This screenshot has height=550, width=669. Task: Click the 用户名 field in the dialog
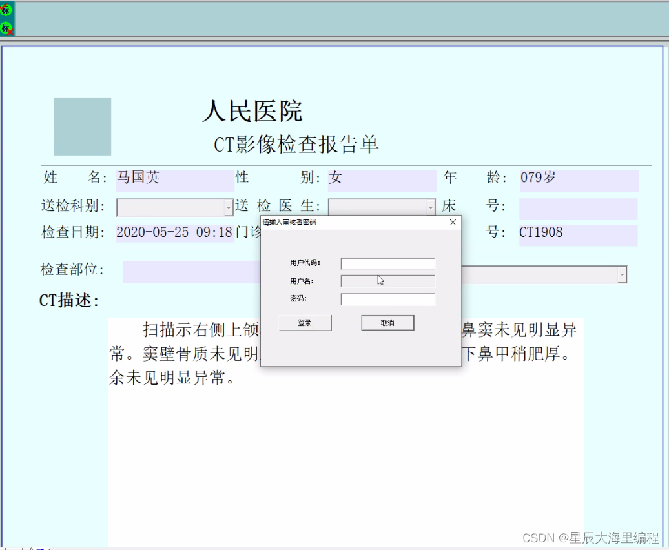tap(388, 281)
